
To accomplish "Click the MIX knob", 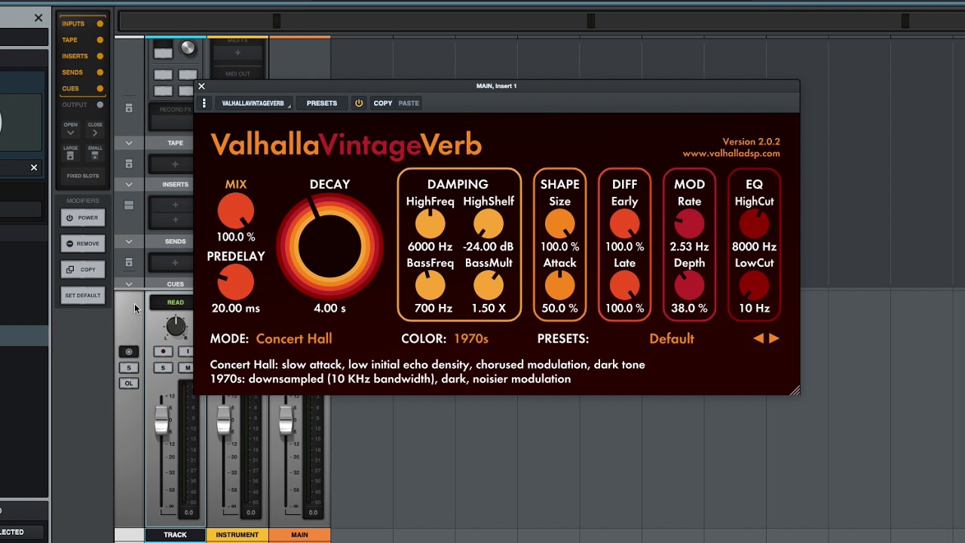I will click(x=236, y=210).
